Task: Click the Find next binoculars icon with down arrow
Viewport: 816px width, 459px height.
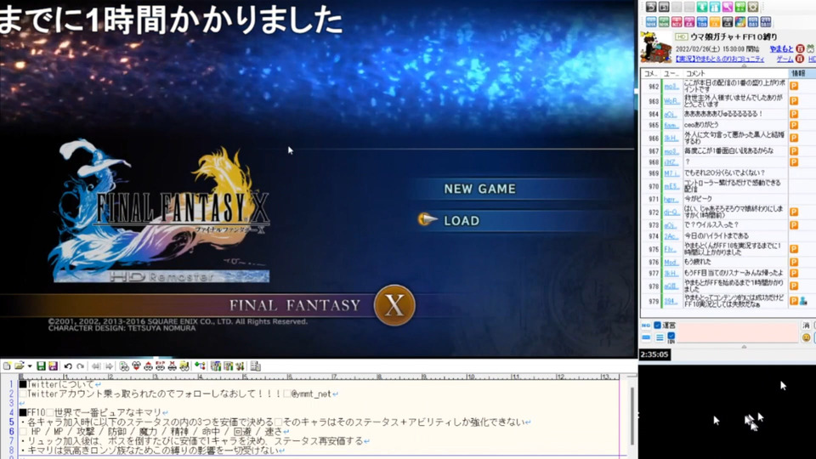Action: pos(136,366)
